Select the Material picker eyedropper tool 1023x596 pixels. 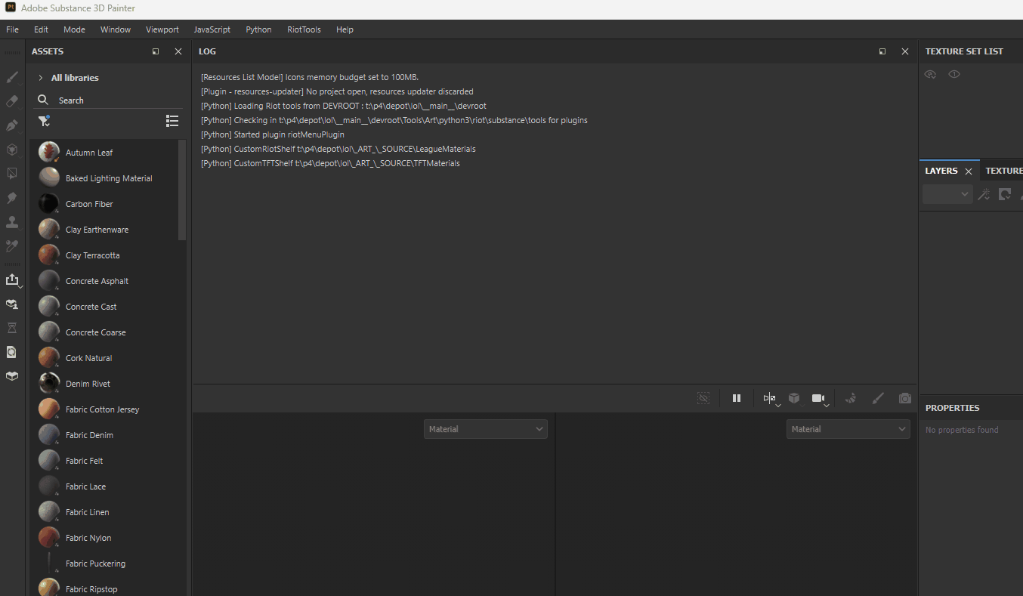(x=12, y=246)
